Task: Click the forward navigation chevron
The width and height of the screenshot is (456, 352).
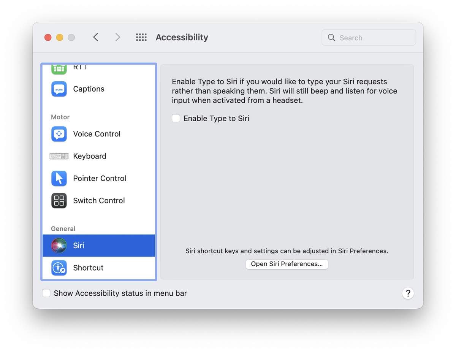Action: tap(117, 37)
